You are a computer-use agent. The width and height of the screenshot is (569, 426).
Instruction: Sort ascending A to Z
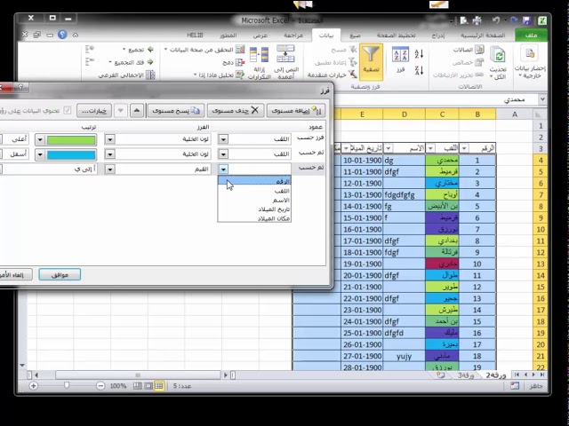pos(419,54)
